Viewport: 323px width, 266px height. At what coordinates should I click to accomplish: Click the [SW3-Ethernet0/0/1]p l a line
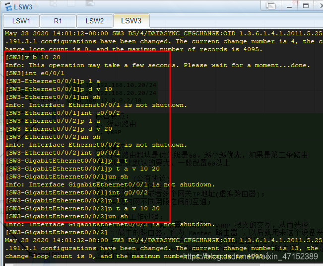[53, 82]
